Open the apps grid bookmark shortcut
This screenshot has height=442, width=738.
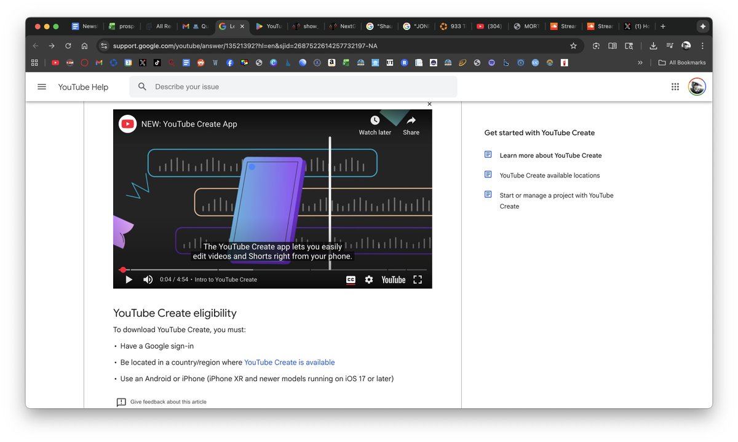coord(34,63)
